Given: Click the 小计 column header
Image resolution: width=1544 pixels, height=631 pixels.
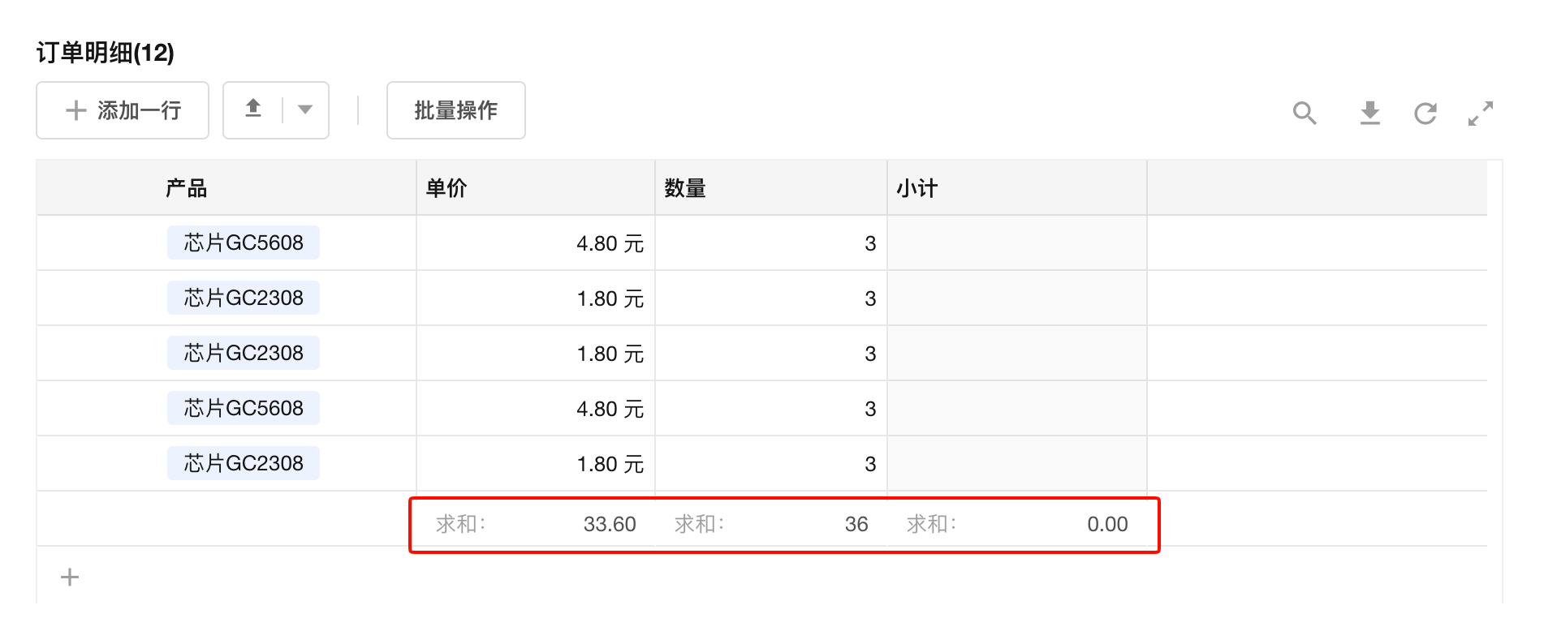Looking at the screenshot, I should 917,189.
